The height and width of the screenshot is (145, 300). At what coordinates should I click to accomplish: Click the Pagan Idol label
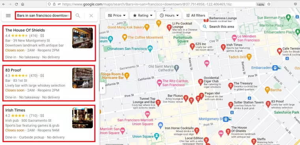point(212,93)
